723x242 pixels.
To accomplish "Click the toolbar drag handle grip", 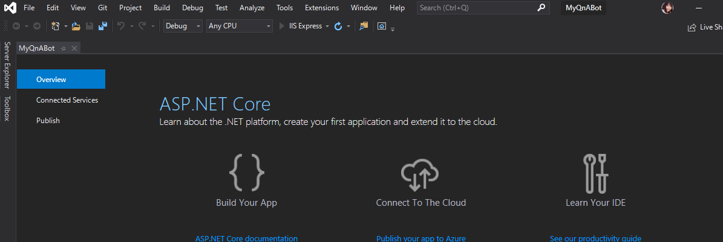I will (x=5, y=26).
